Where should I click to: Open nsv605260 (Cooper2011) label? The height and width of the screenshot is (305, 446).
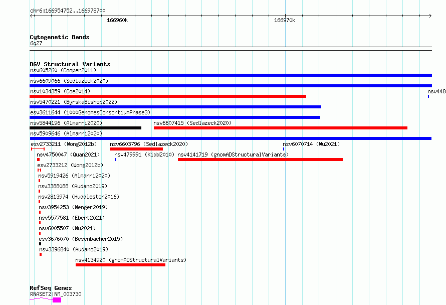tap(63, 70)
